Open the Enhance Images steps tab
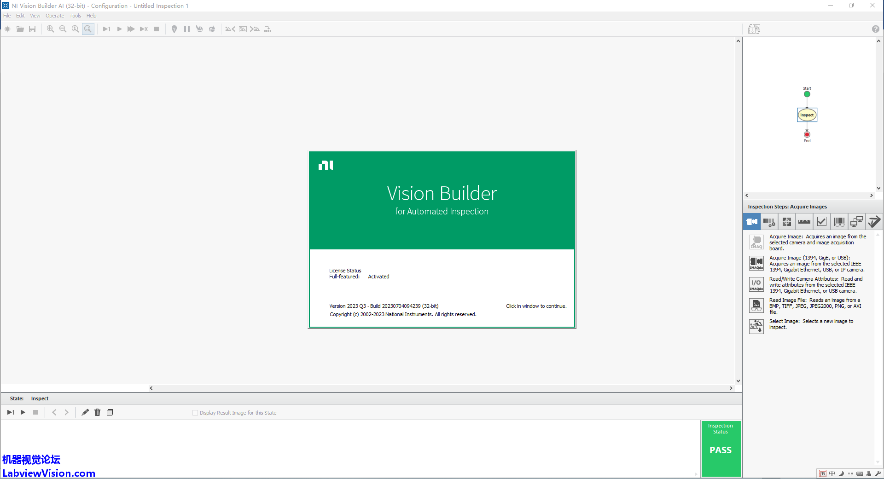The width and height of the screenshot is (884, 479). click(x=769, y=222)
